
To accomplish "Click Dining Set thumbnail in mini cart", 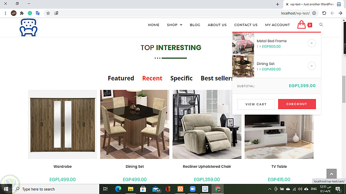I will pos(243,66).
